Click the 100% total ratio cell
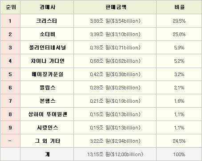The width and height of the screenshot is (202, 161). pos(179,154)
